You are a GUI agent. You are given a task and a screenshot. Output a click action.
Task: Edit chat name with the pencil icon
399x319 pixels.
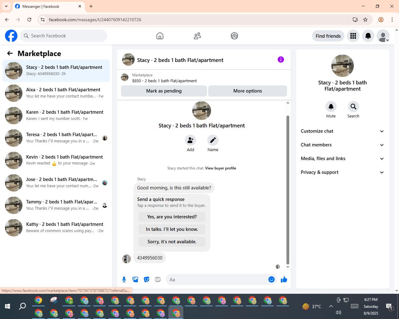(x=213, y=140)
